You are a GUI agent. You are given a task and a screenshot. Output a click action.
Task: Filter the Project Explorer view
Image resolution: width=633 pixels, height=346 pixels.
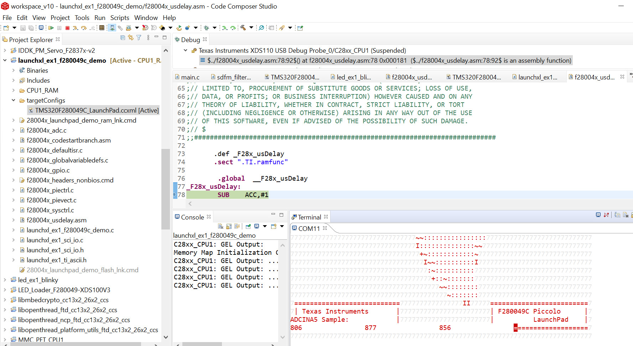[139, 38]
